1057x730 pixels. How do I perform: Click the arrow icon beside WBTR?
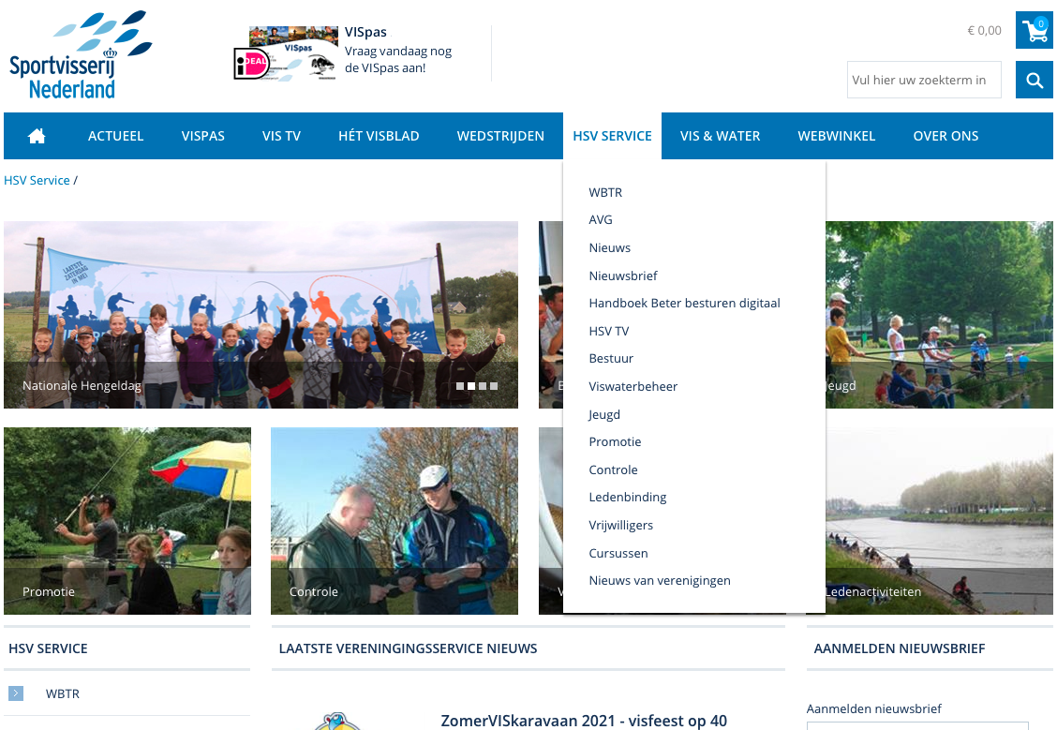(x=16, y=693)
